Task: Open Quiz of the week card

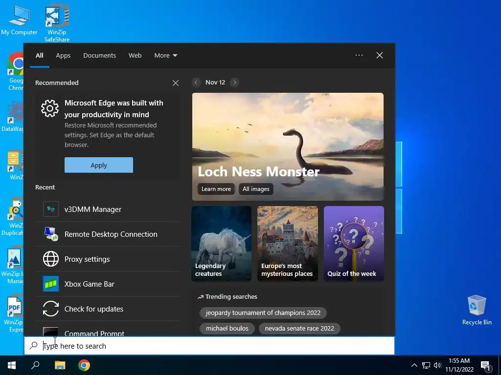Action: click(x=354, y=244)
